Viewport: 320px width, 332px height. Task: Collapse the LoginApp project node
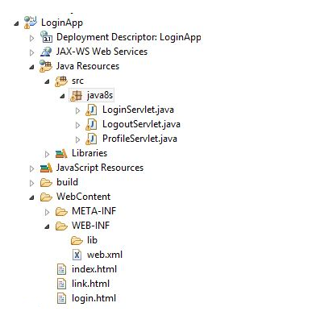pos(16,23)
